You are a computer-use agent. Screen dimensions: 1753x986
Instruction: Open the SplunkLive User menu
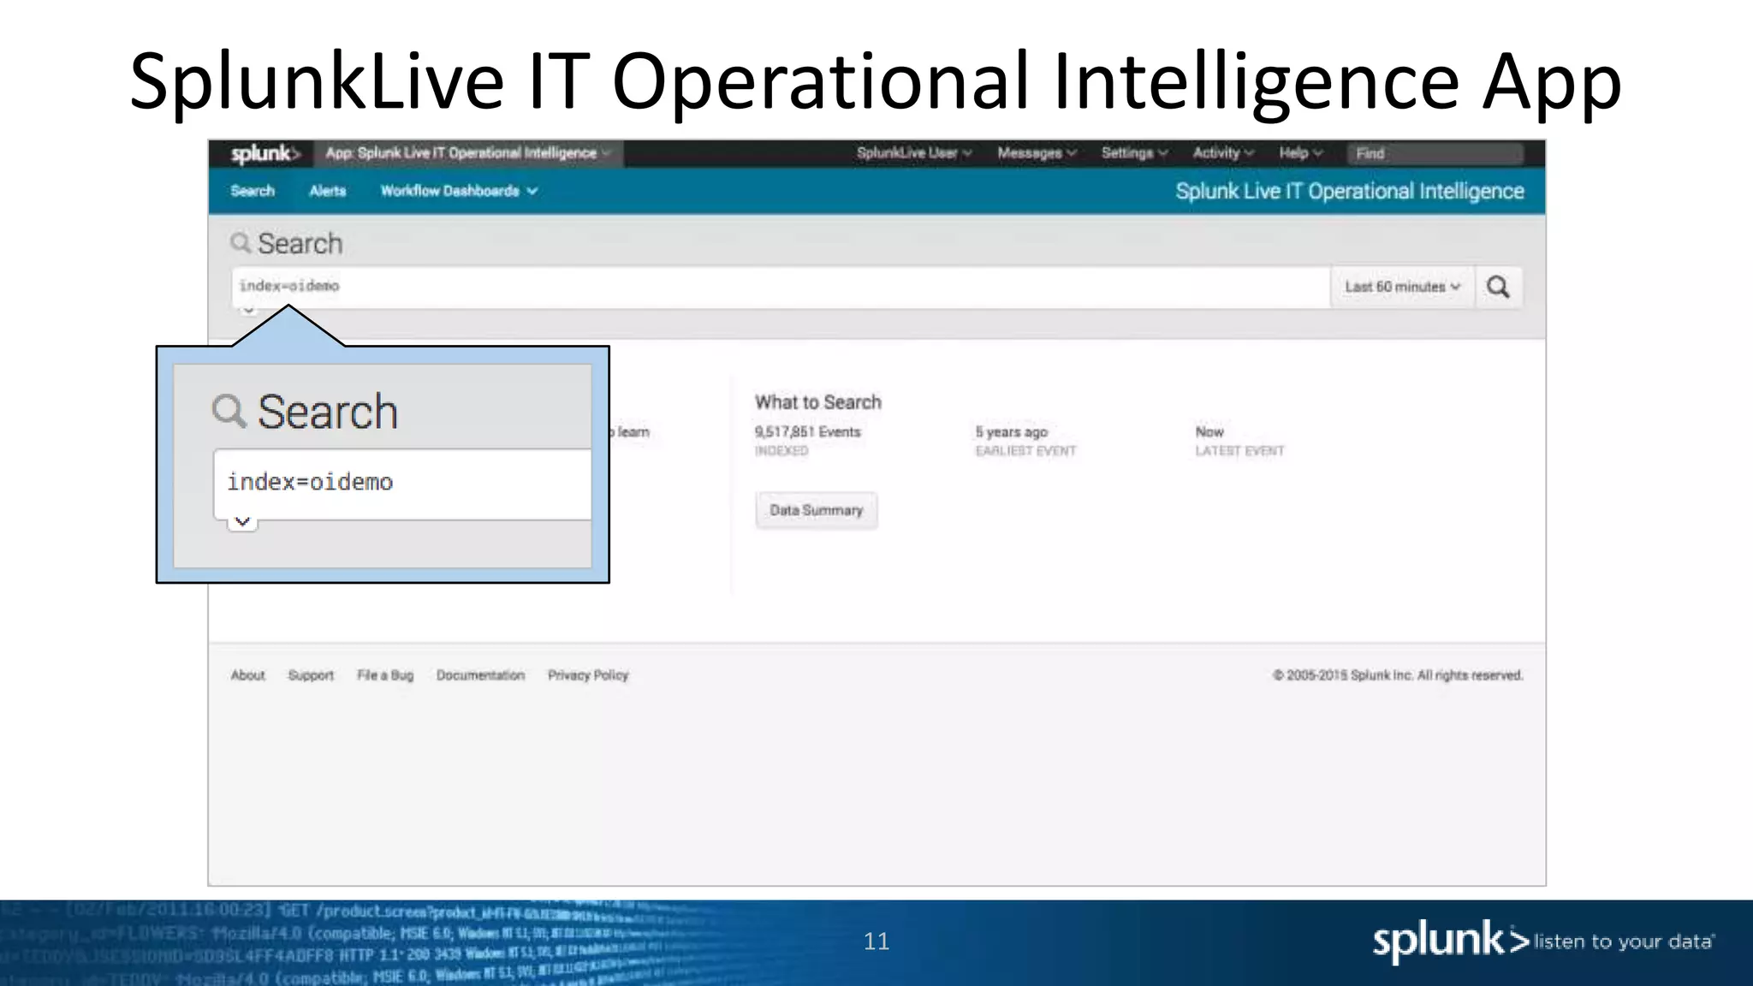(x=914, y=153)
